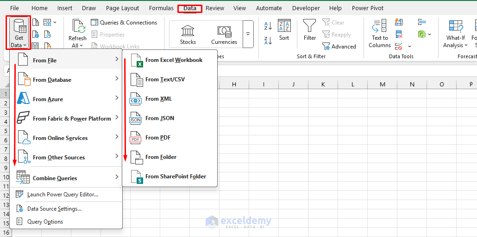Image resolution: width=477 pixels, height=237 pixels.
Task: Switch to the Insert tab
Action: [65, 8]
